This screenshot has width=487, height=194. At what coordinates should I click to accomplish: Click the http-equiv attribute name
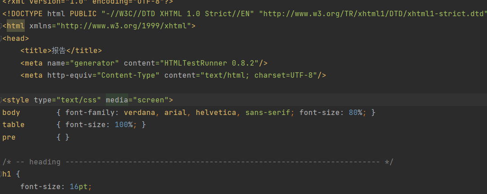(x=70, y=75)
